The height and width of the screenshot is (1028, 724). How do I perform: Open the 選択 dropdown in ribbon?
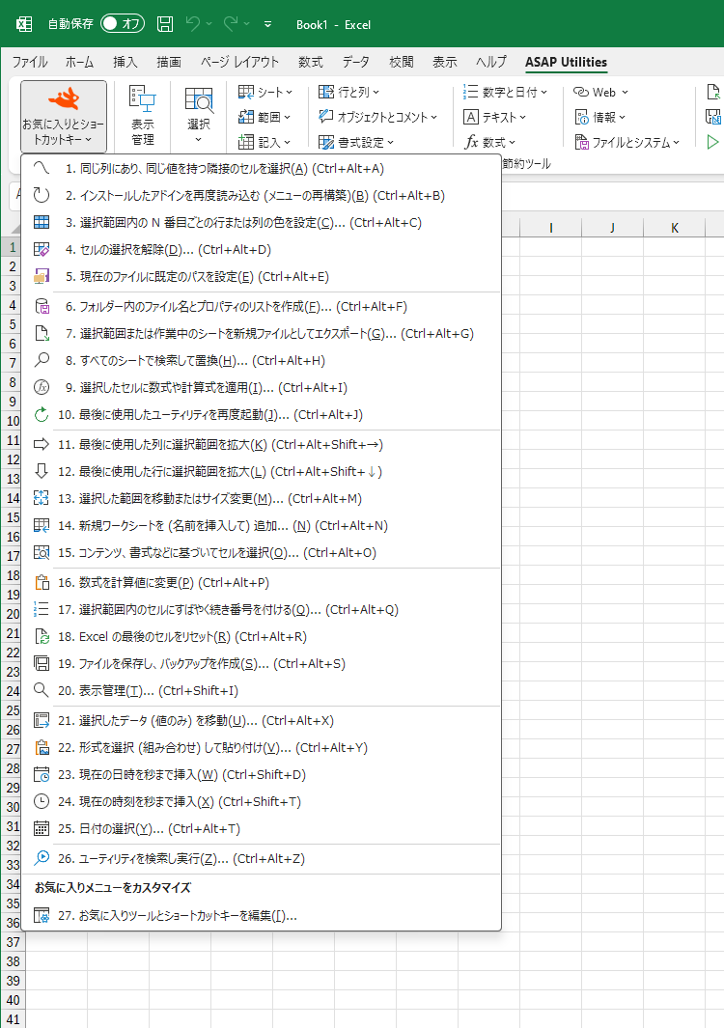(x=198, y=116)
